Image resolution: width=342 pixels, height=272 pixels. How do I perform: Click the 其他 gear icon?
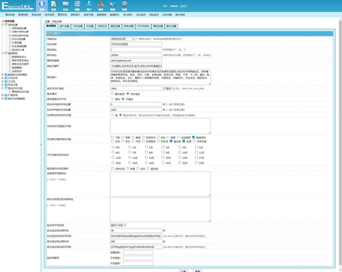click(x=124, y=5)
